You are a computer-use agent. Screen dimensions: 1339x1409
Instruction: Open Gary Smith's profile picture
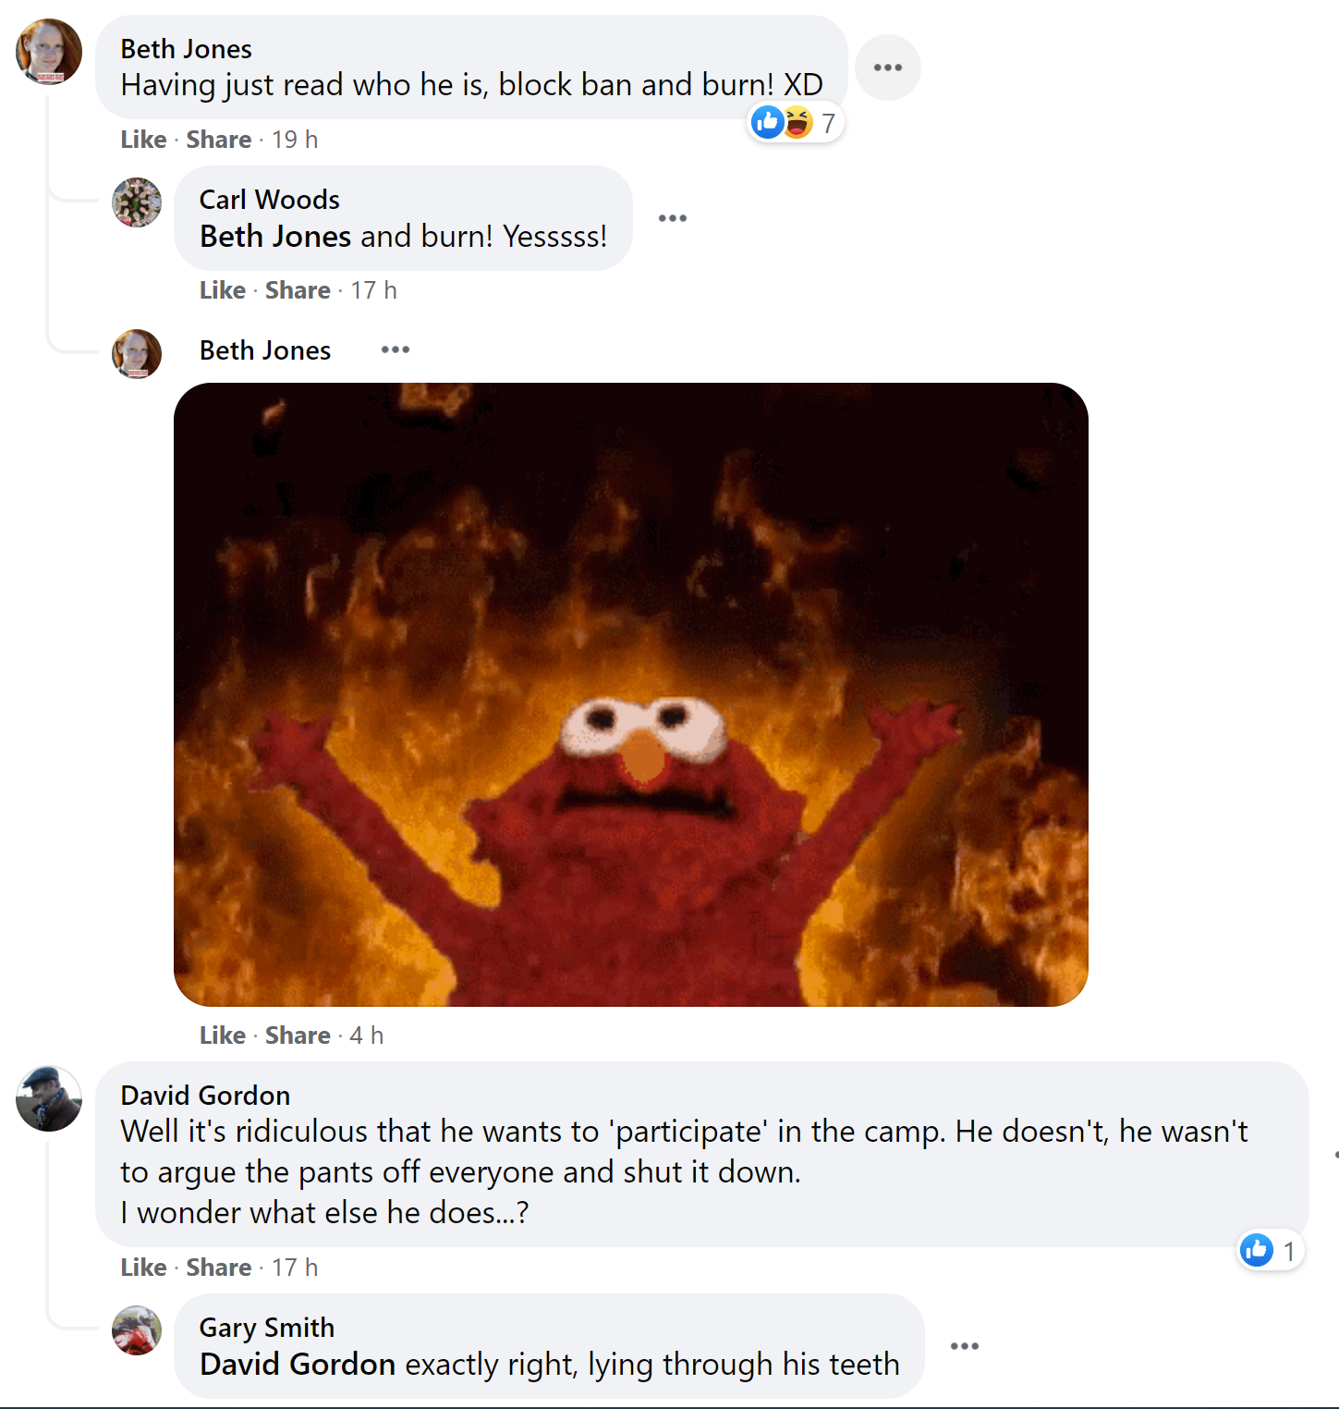137,1330
